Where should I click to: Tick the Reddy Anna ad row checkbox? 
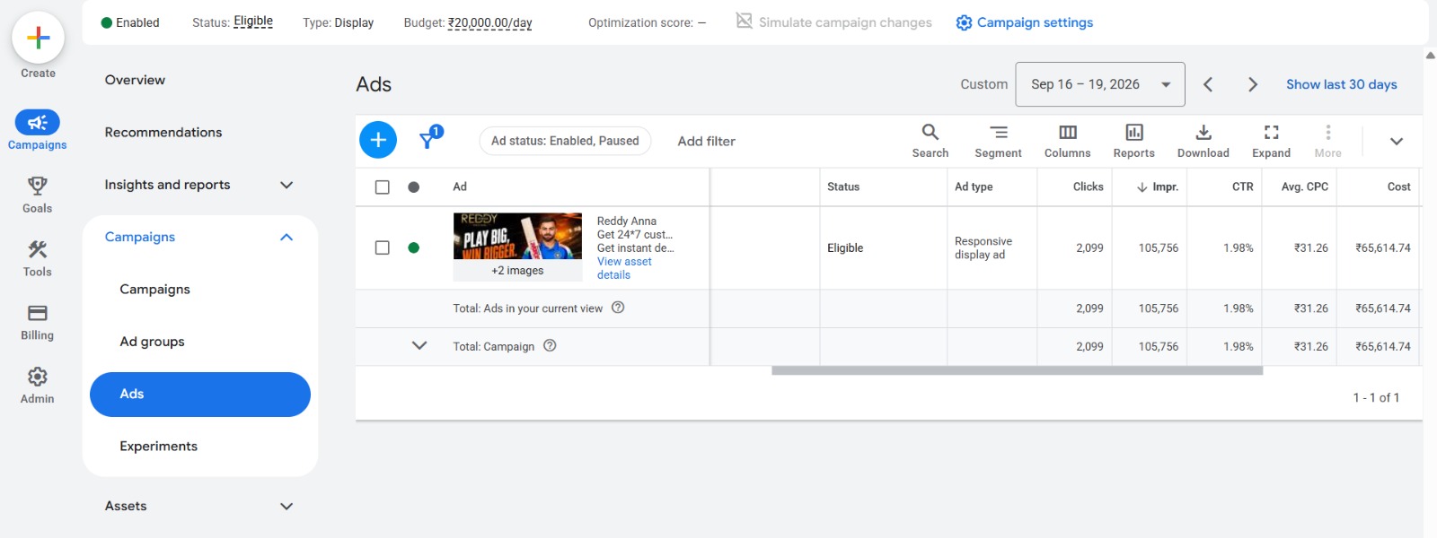[x=383, y=247]
